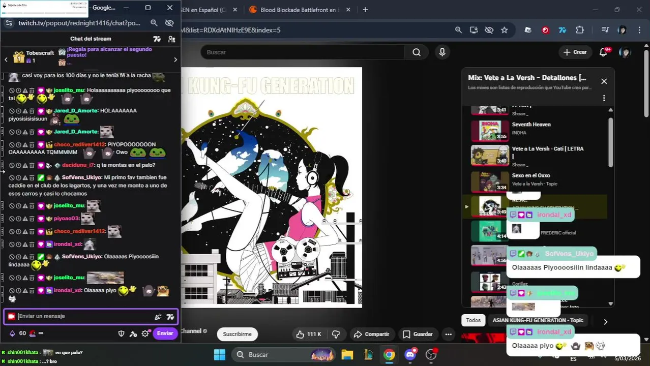Warn SofVens_Ukiyo's Olaaaaas message using the triangle icon

[x=25, y=257]
